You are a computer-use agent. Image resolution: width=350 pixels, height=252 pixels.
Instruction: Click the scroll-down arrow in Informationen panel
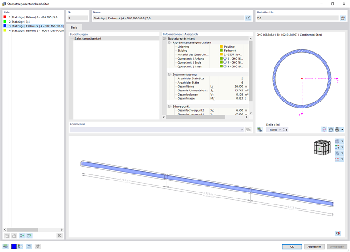pos(251,113)
